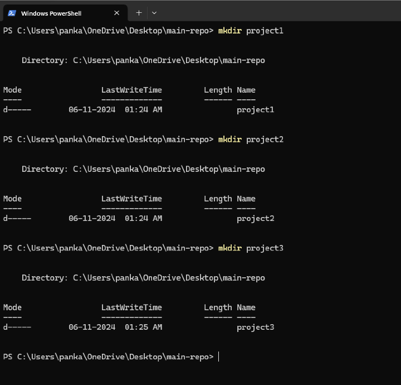Click the Mode header above the project1 row

(x=12, y=90)
